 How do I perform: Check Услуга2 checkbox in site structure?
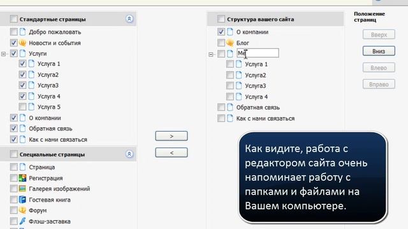coord(229,75)
